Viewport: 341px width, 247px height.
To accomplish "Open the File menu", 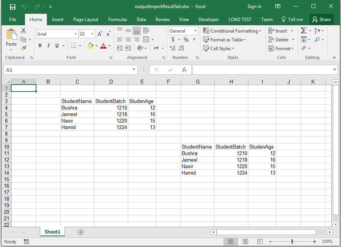I will point(13,20).
